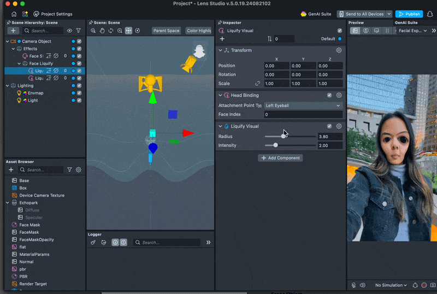Switch to the GenAI Suite panel tab
This screenshot has width=437, height=294.
click(x=406, y=22)
